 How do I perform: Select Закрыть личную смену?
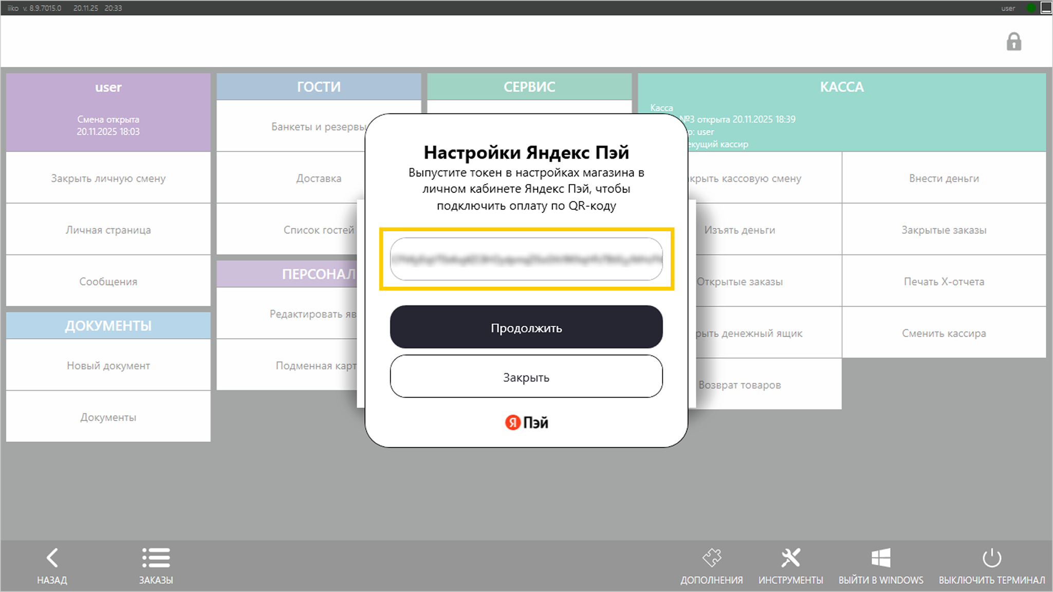tap(108, 178)
